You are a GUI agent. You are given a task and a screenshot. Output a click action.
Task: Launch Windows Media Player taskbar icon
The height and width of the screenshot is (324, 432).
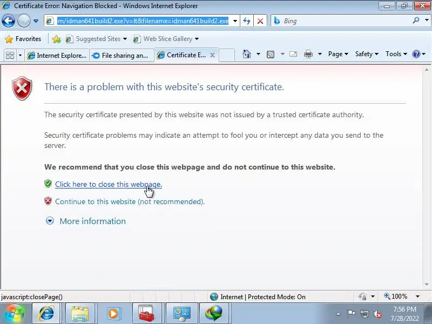click(113, 313)
